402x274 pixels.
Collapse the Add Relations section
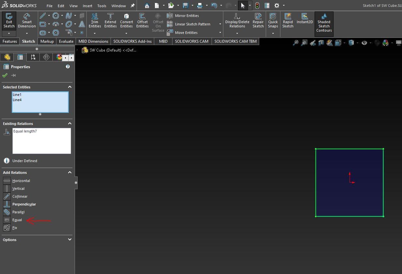point(69,172)
